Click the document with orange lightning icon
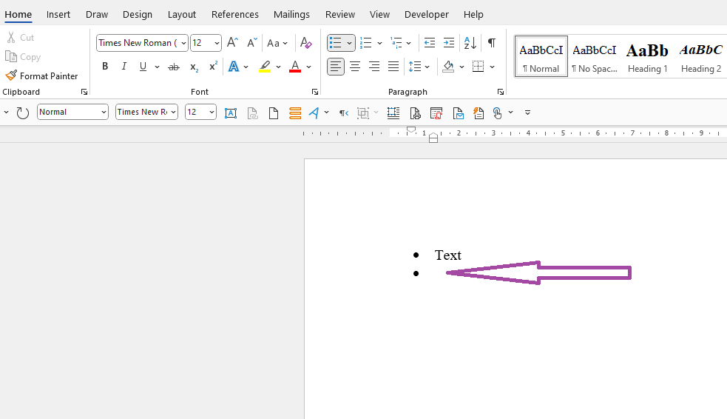This screenshot has height=419, width=727. (x=479, y=113)
